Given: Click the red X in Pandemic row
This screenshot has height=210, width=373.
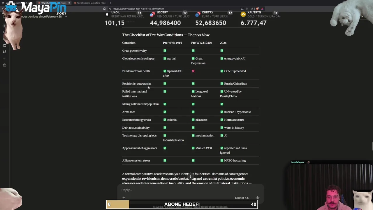Looking at the screenshot, I should click(193, 71).
